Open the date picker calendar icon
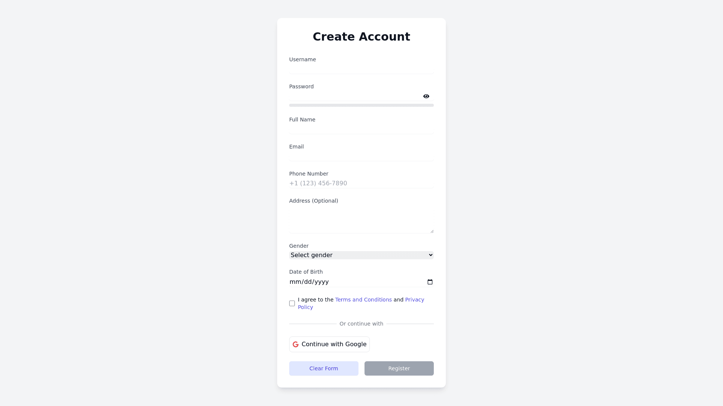Screen dimensions: 723x406 pyautogui.click(x=430, y=282)
